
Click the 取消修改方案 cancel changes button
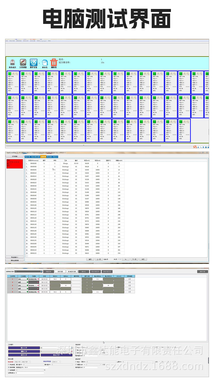click(x=72, y=271)
